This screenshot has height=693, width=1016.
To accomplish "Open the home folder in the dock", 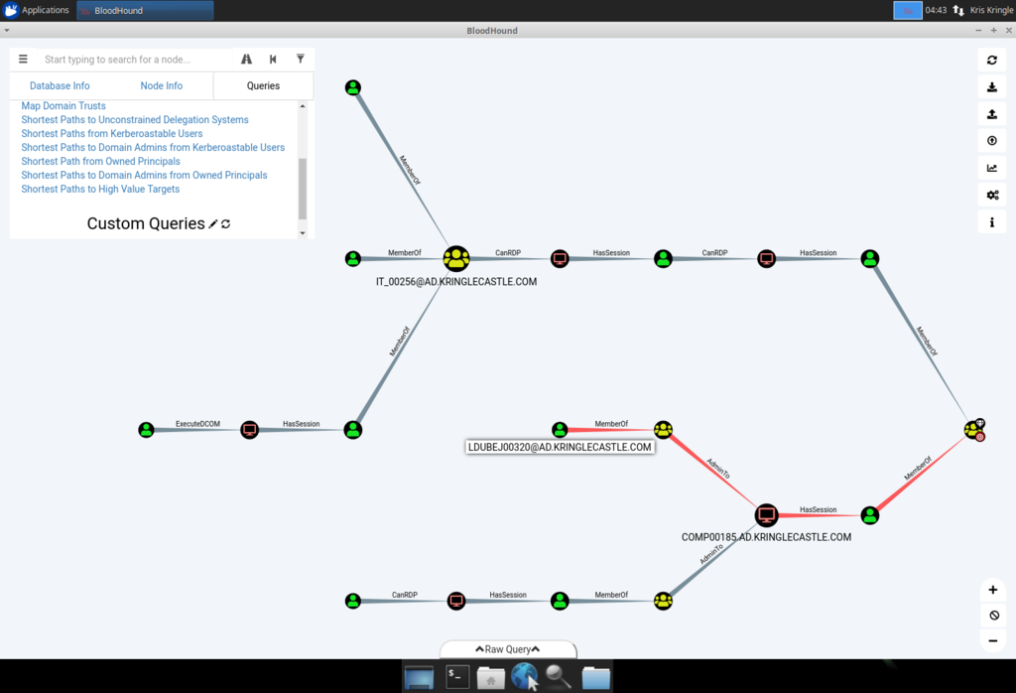I will pyautogui.click(x=490, y=677).
